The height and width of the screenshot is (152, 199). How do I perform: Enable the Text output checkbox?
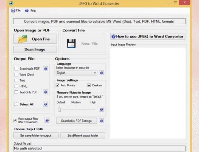pyautogui.click(x=16, y=80)
